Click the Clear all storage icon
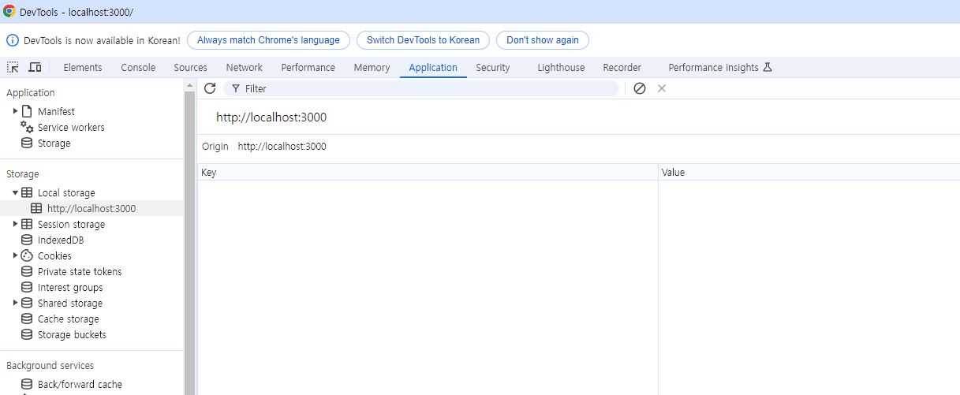Viewport: 960px width, 395px height. [x=640, y=88]
